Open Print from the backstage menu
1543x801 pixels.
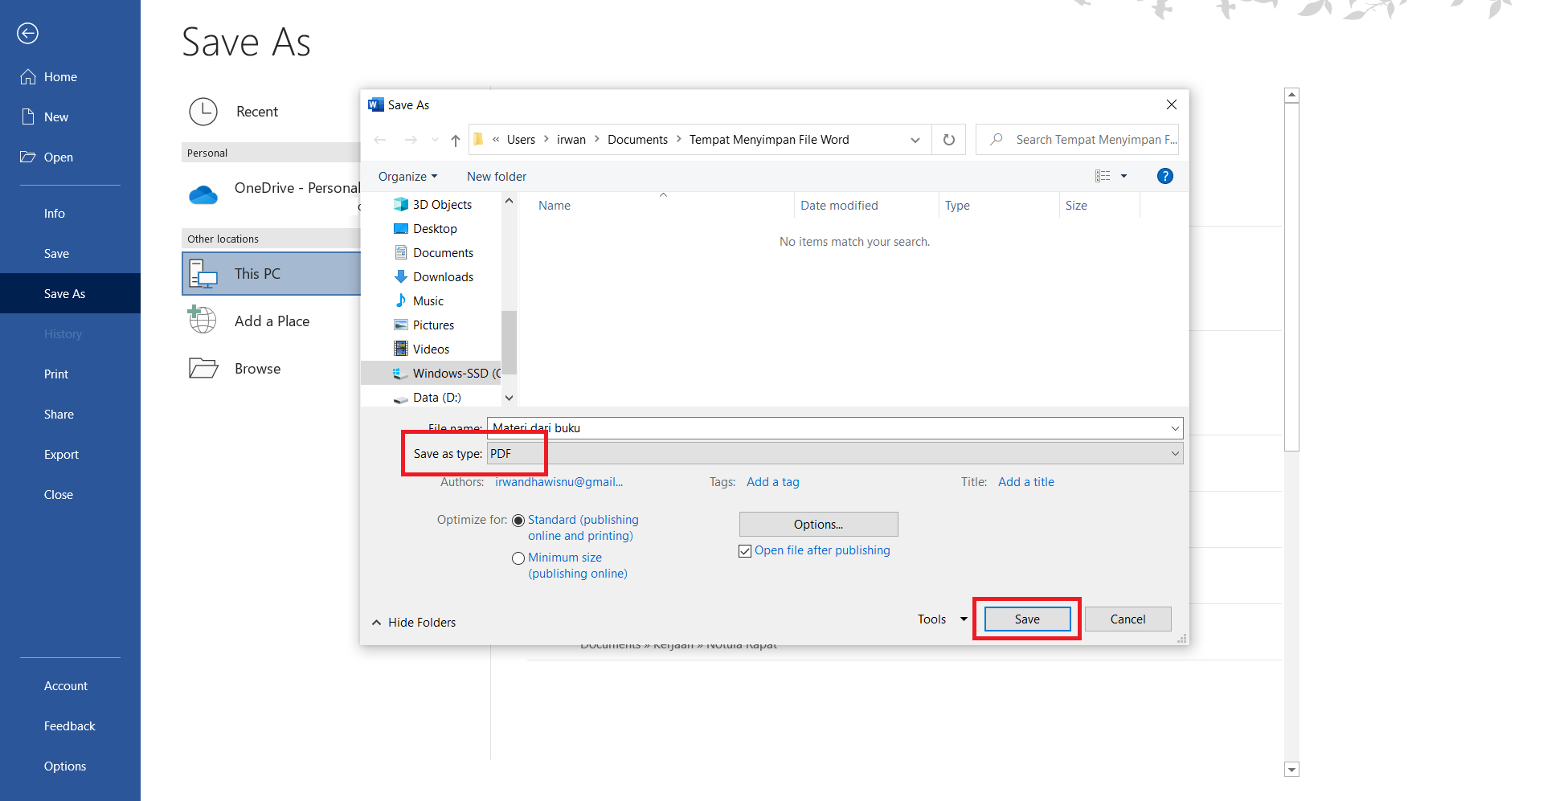pos(56,374)
